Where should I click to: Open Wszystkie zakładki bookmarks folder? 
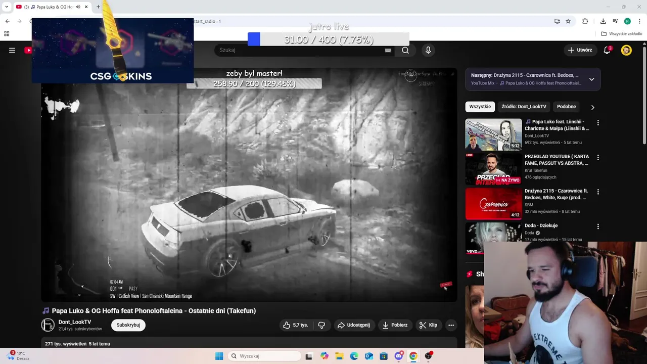pos(622,34)
